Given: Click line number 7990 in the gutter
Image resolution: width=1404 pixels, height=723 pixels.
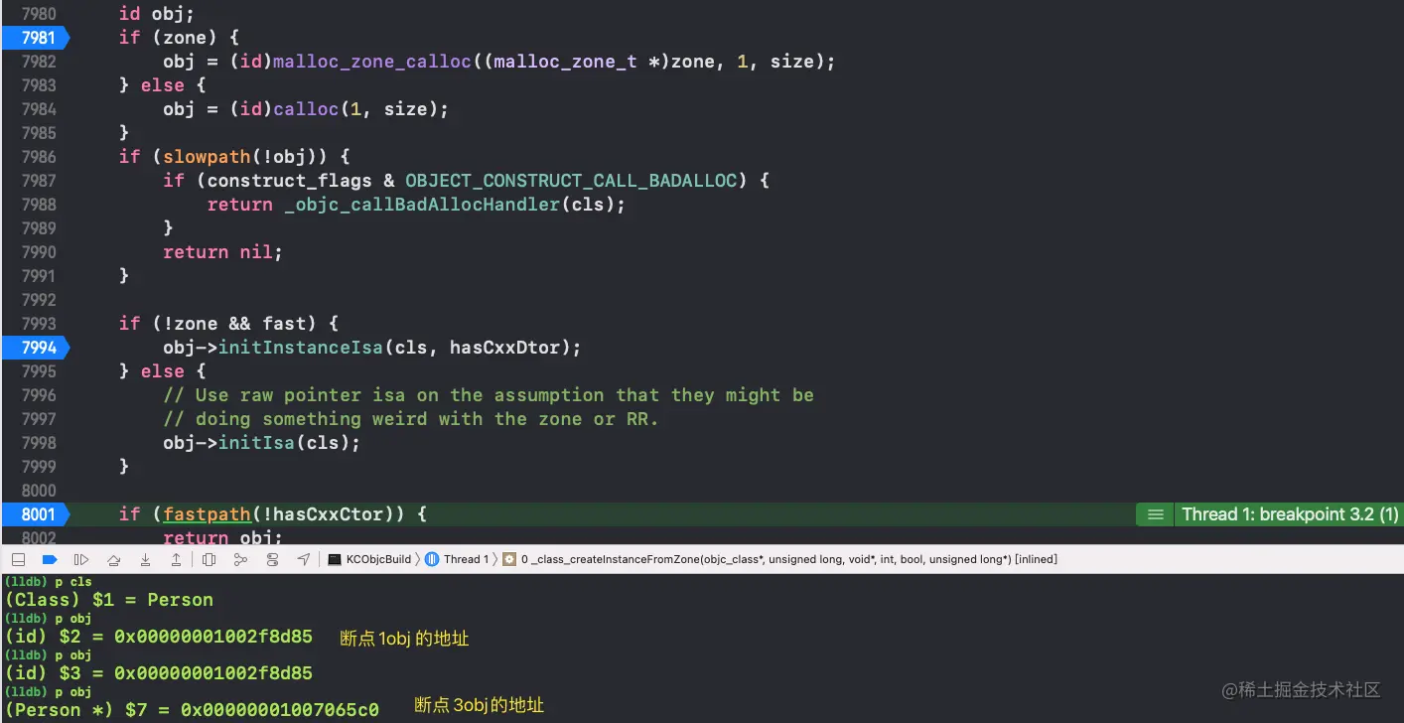Looking at the screenshot, I should tap(39, 252).
